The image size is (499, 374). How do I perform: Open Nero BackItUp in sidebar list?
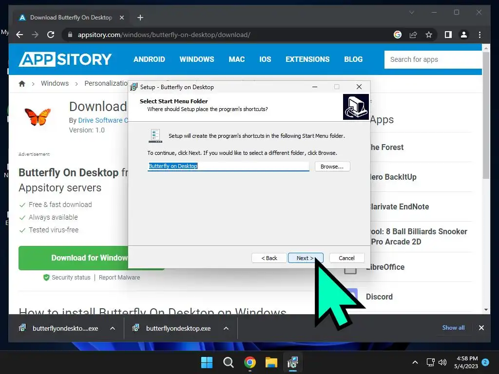pyautogui.click(x=393, y=177)
